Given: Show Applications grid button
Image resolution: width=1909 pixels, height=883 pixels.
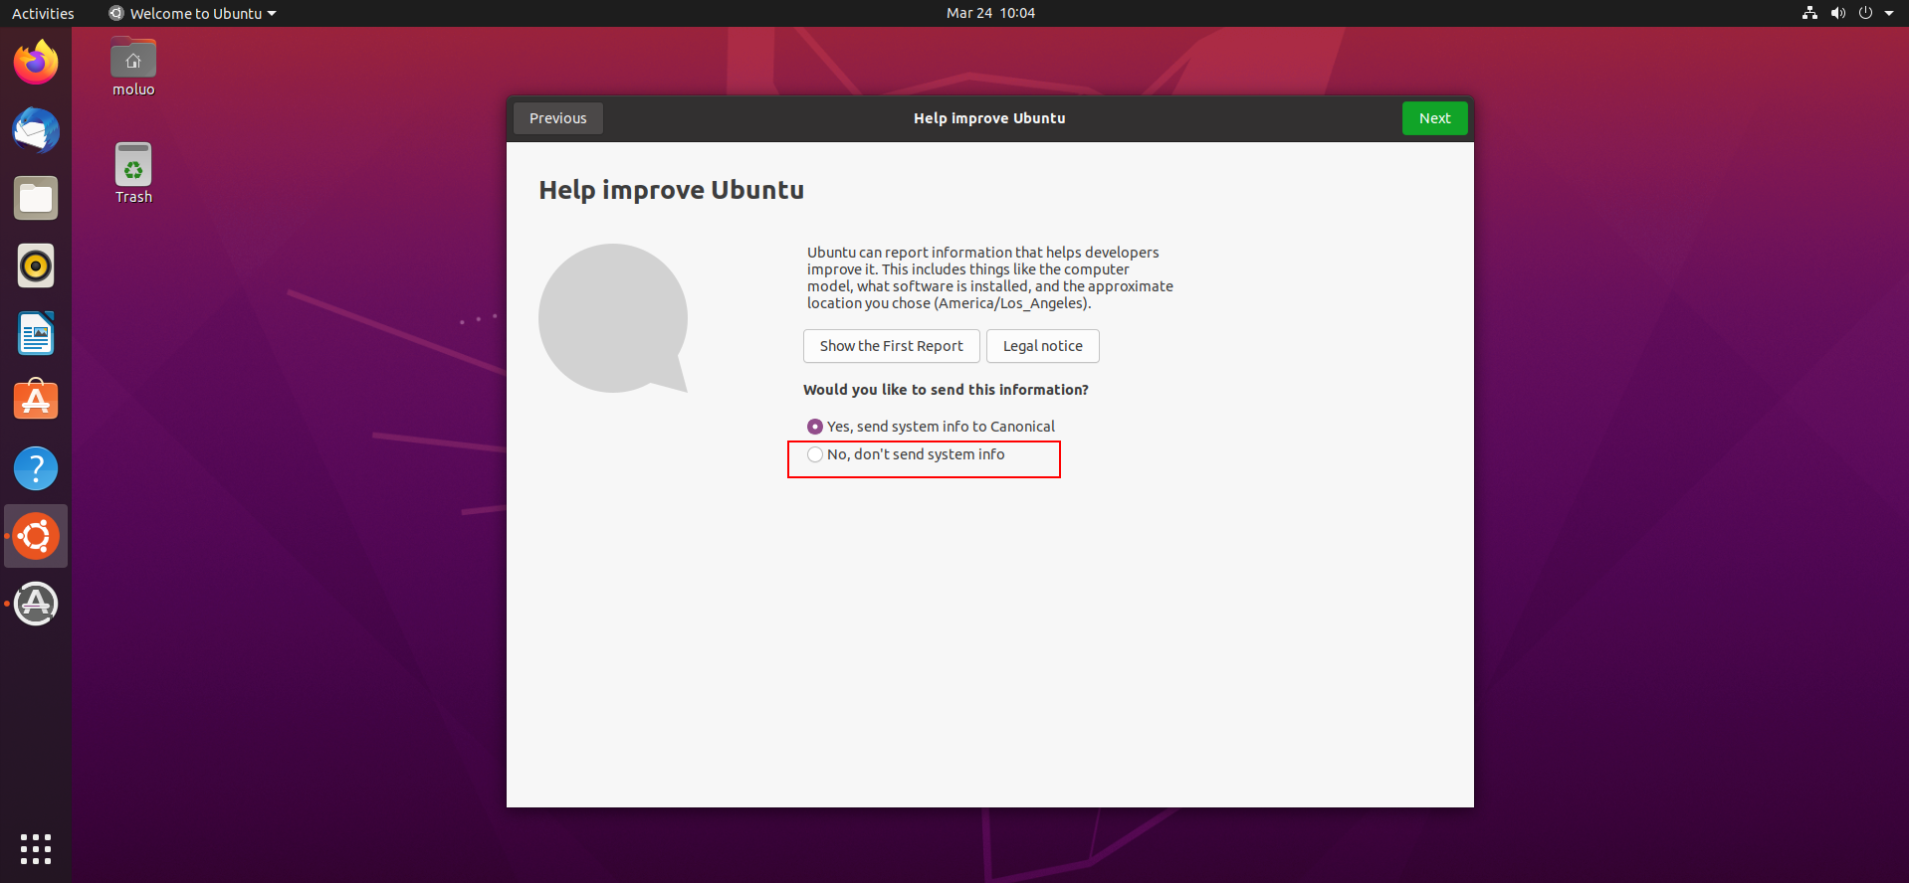Looking at the screenshot, I should (x=36, y=848).
